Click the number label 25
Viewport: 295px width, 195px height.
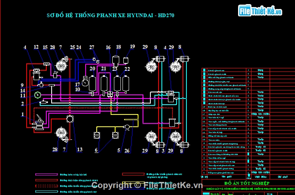(73, 47)
